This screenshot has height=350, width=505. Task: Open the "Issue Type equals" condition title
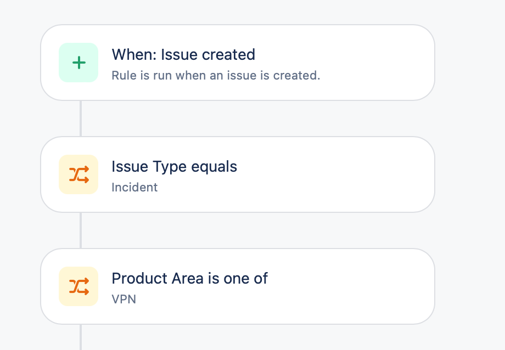tap(174, 167)
